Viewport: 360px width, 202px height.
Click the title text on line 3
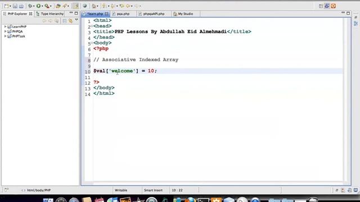[170, 31]
